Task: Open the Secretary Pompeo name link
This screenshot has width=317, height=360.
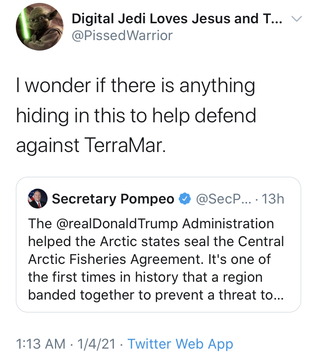Action: [113, 199]
